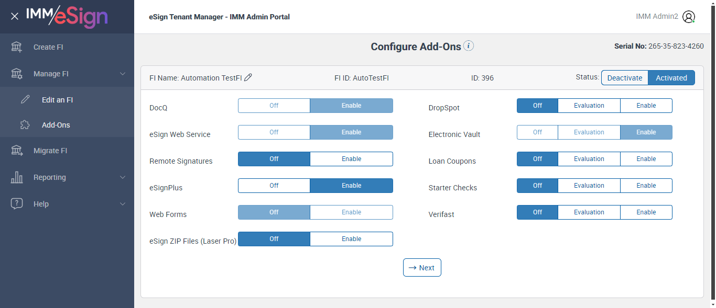Close the sidebar with the X icon
716x308 pixels.
pyautogui.click(x=15, y=16)
